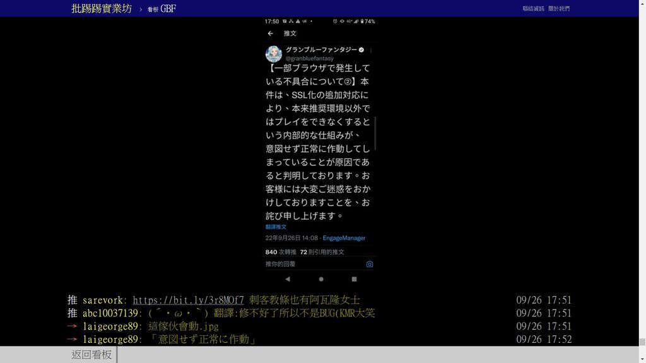Click the 72 quoted tweets count
The height and width of the screenshot is (363, 646).
[322, 252]
